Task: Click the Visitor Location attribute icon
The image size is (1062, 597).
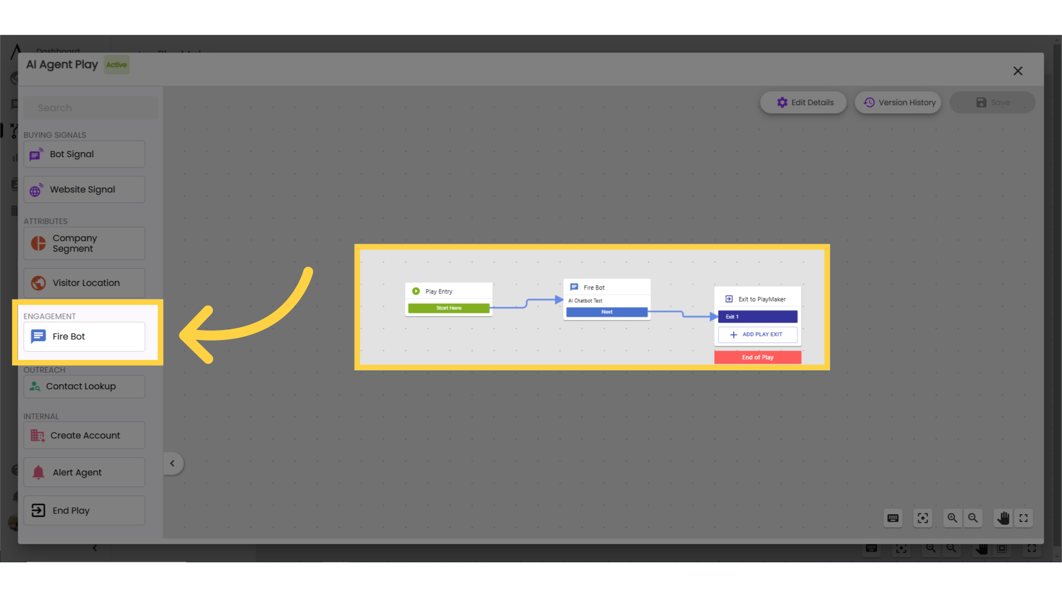Action: [37, 282]
